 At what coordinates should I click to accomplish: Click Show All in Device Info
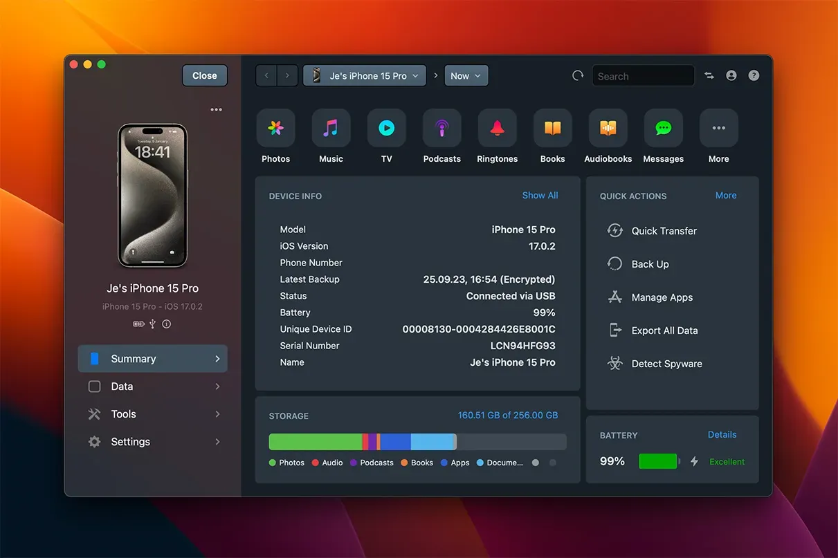[x=540, y=196]
